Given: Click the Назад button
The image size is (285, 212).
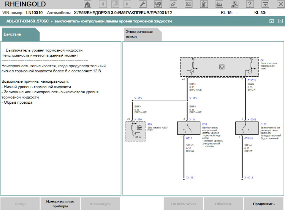Looking at the screenshot, I should (x=20, y=204).
